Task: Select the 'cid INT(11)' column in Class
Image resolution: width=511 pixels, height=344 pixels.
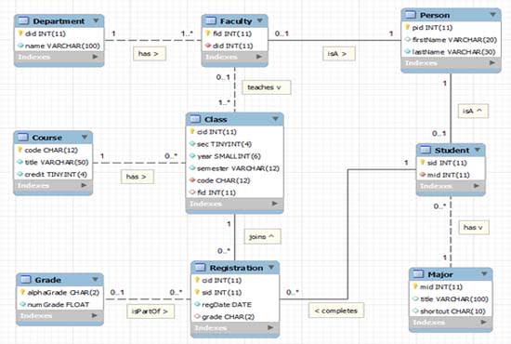Action: coord(235,132)
